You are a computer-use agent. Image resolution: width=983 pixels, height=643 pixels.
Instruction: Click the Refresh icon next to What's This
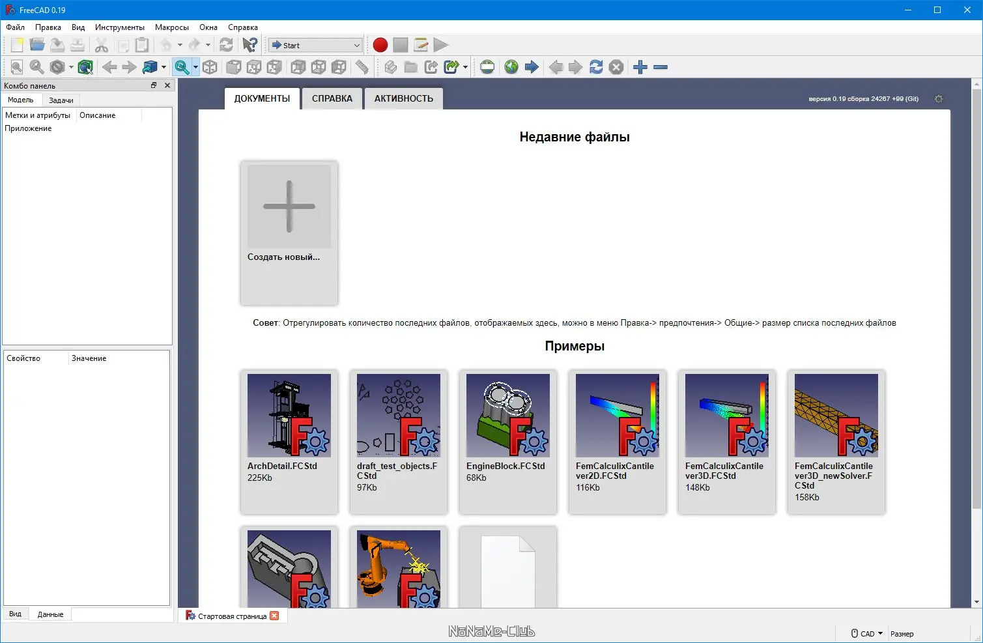(226, 45)
